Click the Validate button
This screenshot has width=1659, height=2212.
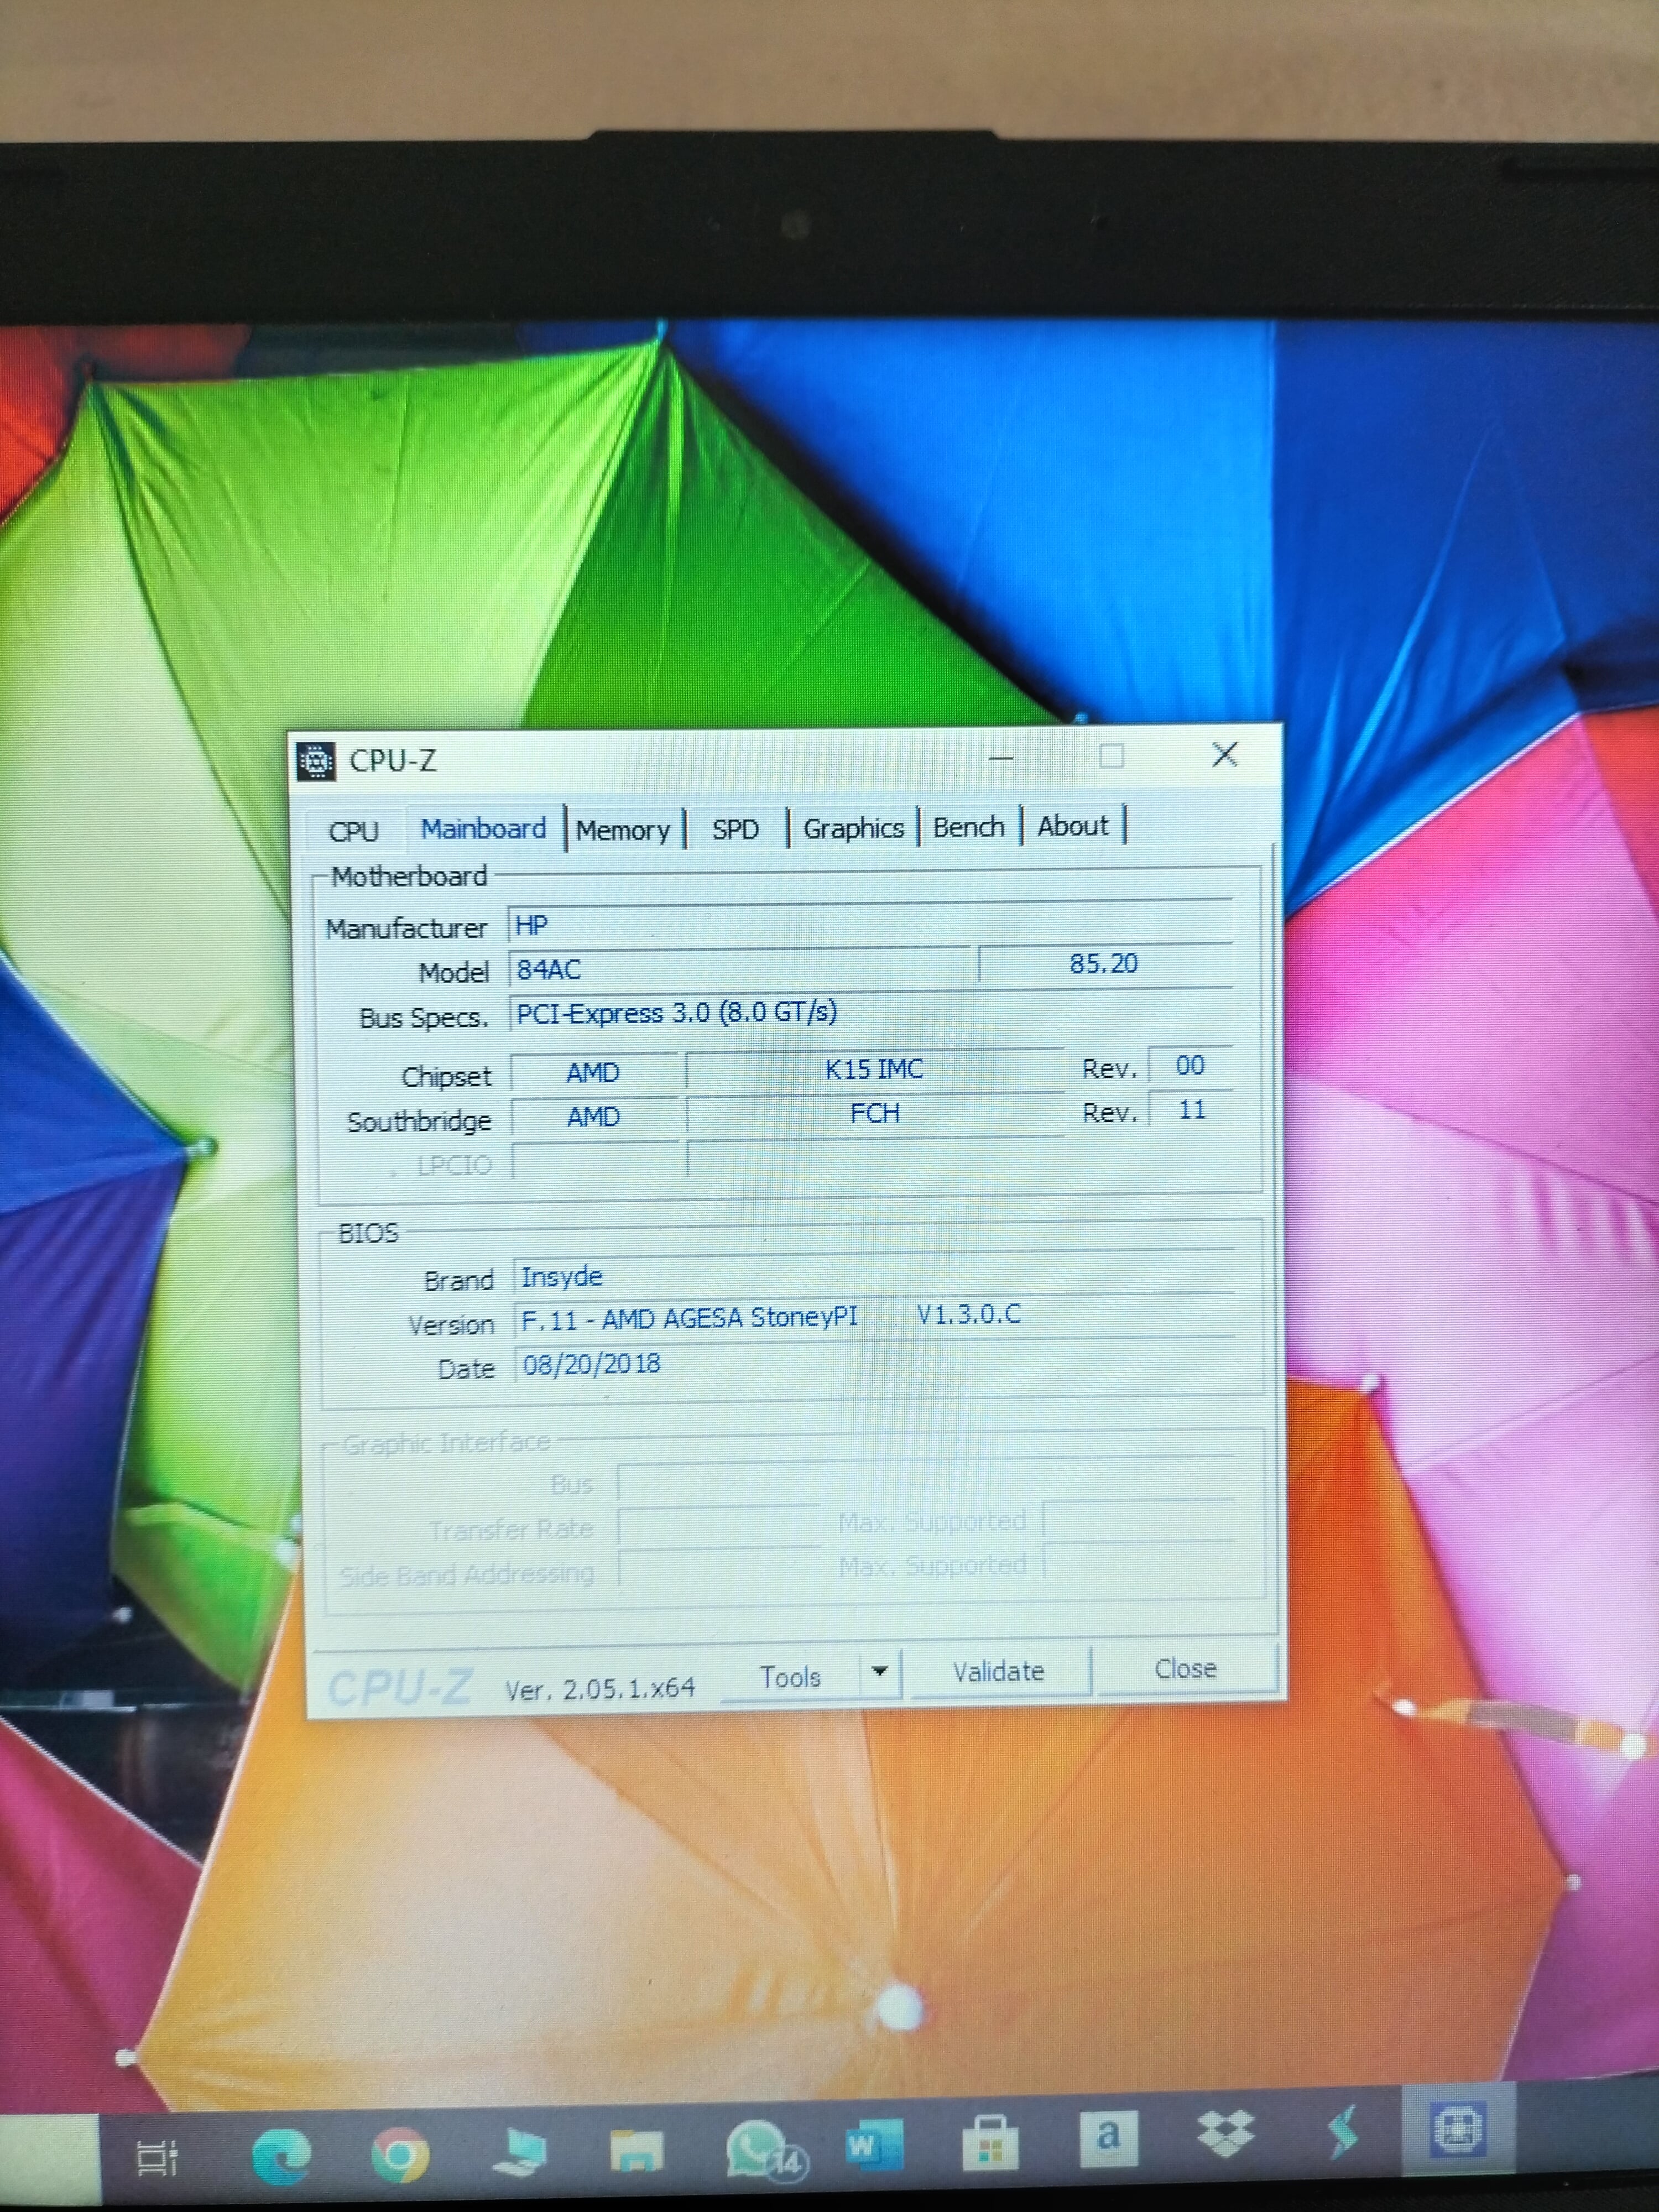(999, 1672)
